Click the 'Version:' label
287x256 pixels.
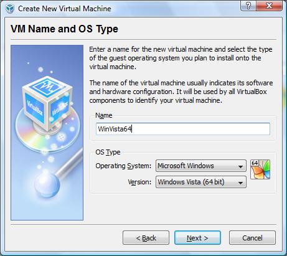coord(139,182)
